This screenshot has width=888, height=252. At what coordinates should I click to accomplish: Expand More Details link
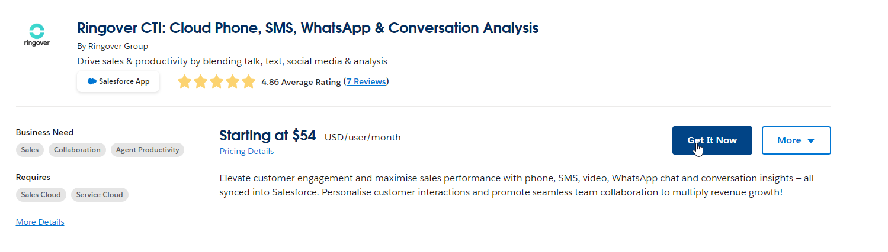coord(40,222)
